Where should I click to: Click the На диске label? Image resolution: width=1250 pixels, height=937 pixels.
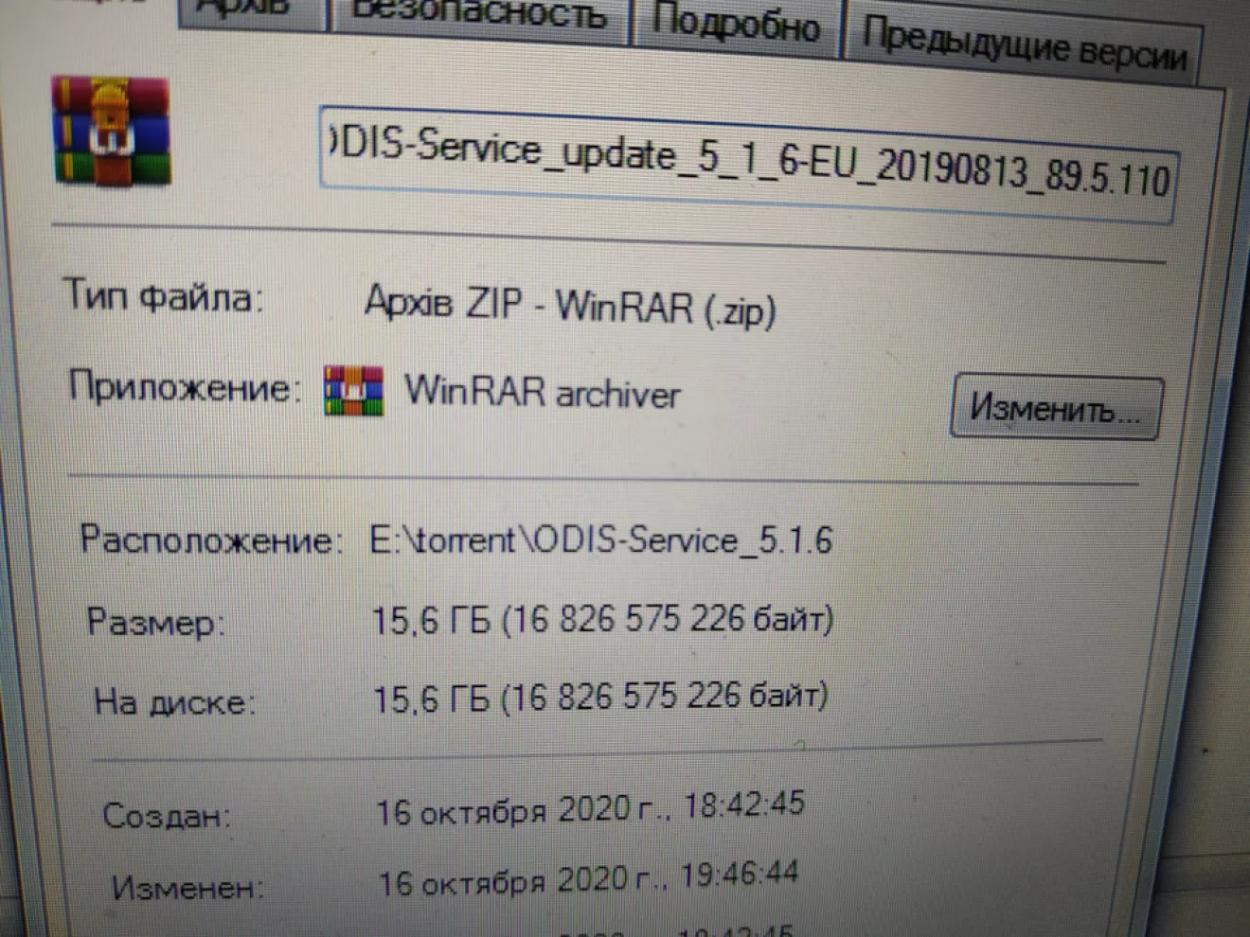(174, 702)
